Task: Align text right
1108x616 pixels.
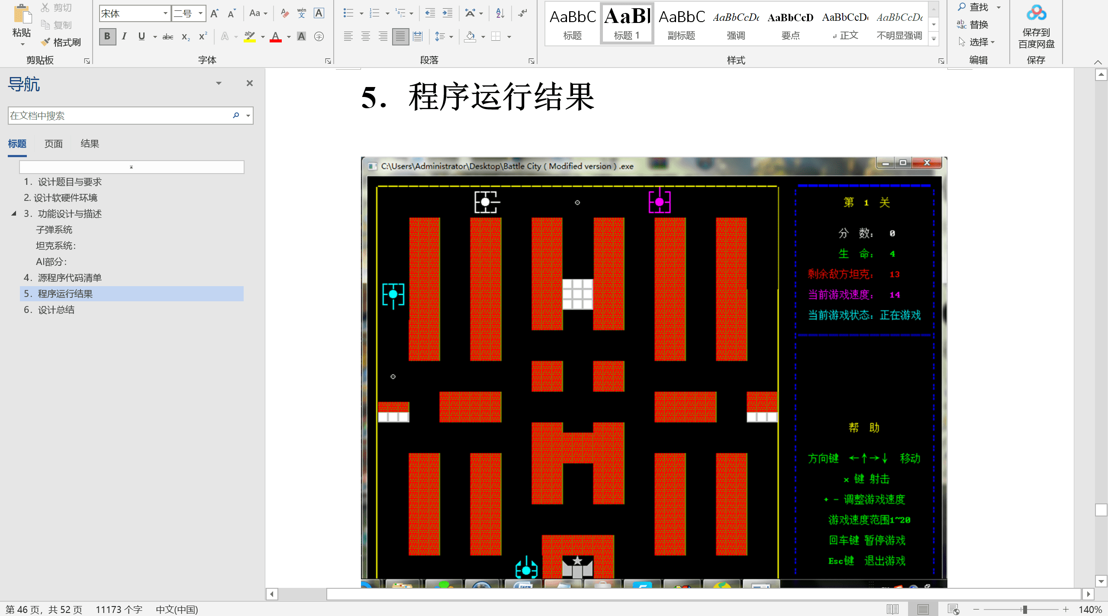Action: (383, 36)
